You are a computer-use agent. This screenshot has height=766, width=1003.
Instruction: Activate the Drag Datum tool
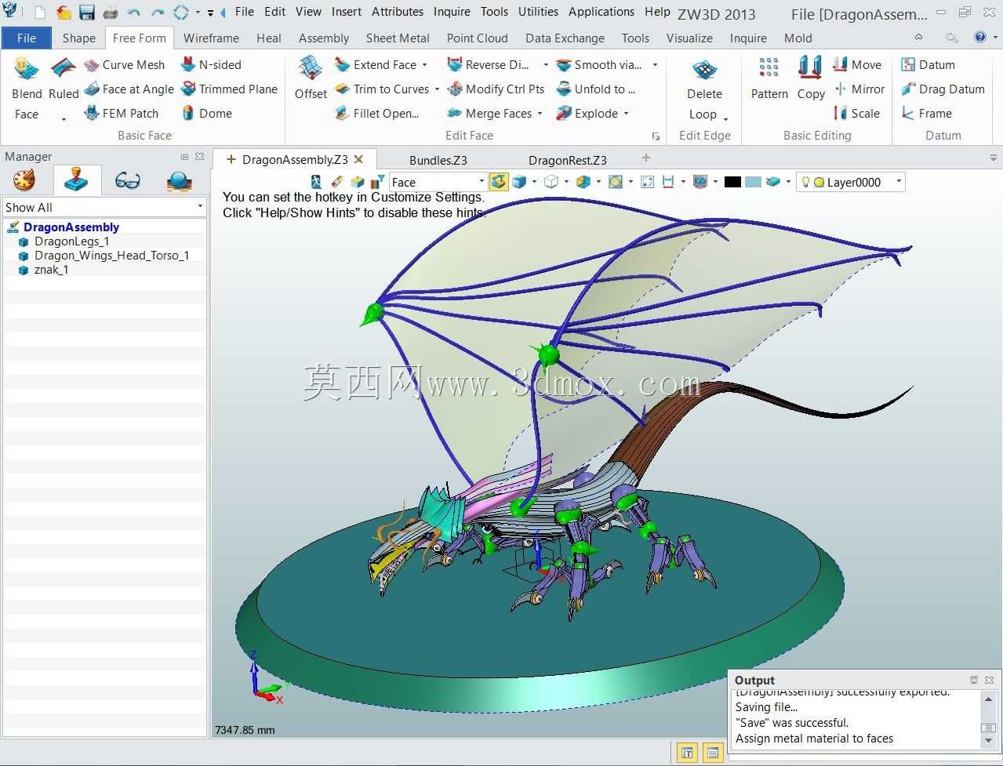[943, 89]
